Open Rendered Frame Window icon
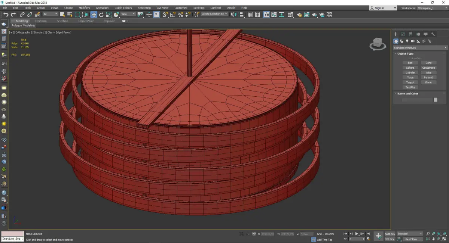 pyautogui.click(x=307, y=15)
